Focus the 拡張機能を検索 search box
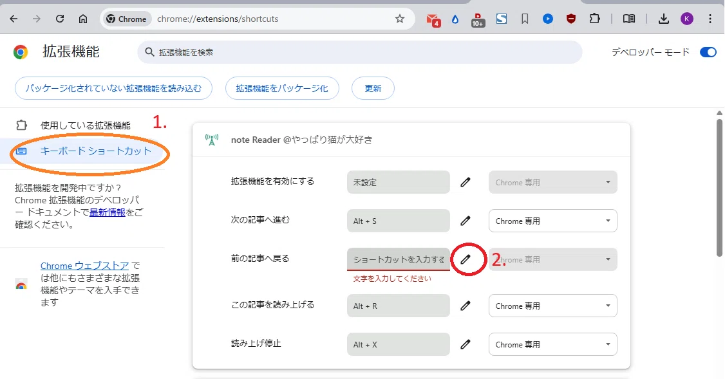The height and width of the screenshot is (379, 725). 360,52
